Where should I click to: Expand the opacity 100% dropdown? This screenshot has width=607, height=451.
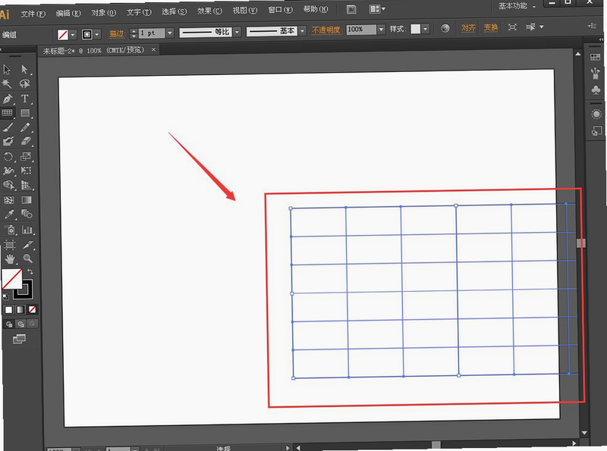(x=381, y=30)
